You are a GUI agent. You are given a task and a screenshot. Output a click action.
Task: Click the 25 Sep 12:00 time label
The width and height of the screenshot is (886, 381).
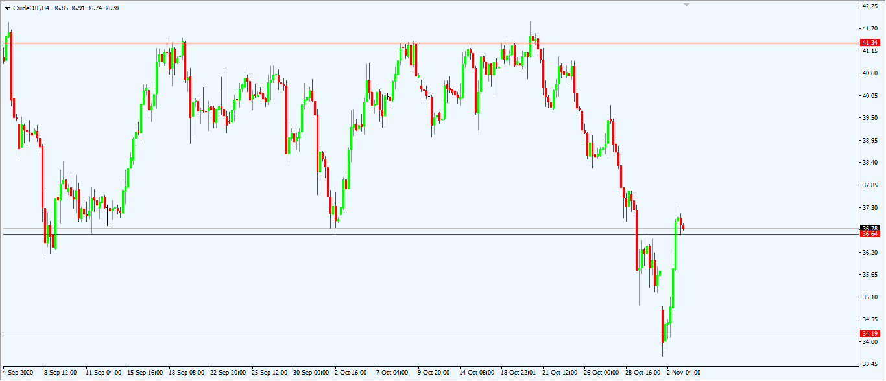point(269,373)
